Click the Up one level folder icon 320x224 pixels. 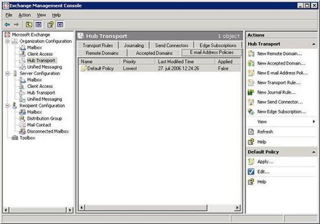[29, 24]
